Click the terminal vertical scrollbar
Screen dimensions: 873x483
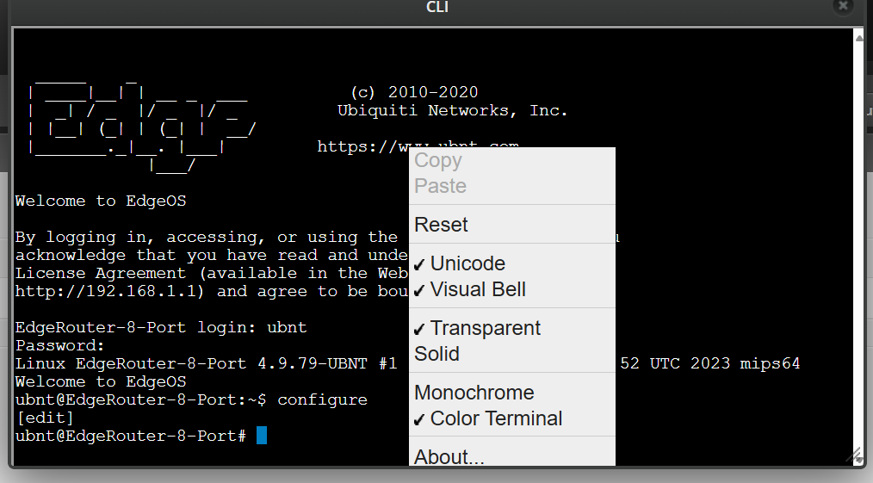pos(858,246)
